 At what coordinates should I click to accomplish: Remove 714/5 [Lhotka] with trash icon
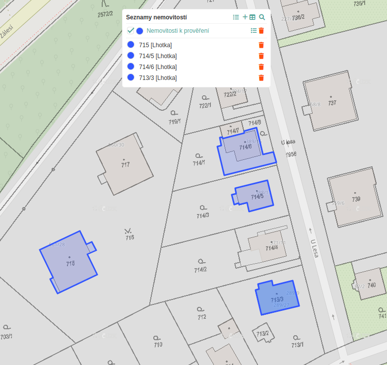click(x=261, y=56)
